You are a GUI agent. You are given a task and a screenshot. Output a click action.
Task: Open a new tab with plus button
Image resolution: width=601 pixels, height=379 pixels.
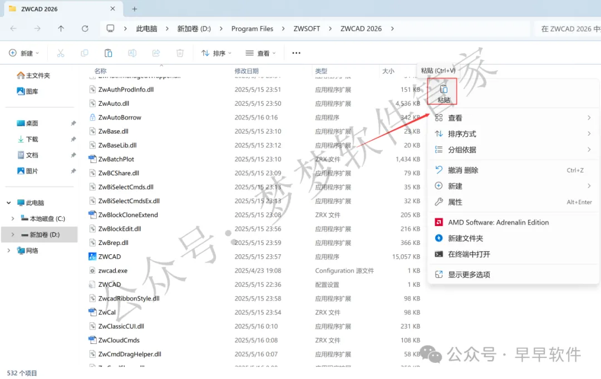click(x=135, y=9)
